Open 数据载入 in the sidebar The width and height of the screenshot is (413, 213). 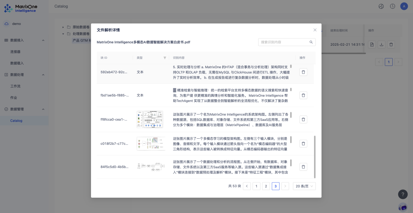point(17,63)
